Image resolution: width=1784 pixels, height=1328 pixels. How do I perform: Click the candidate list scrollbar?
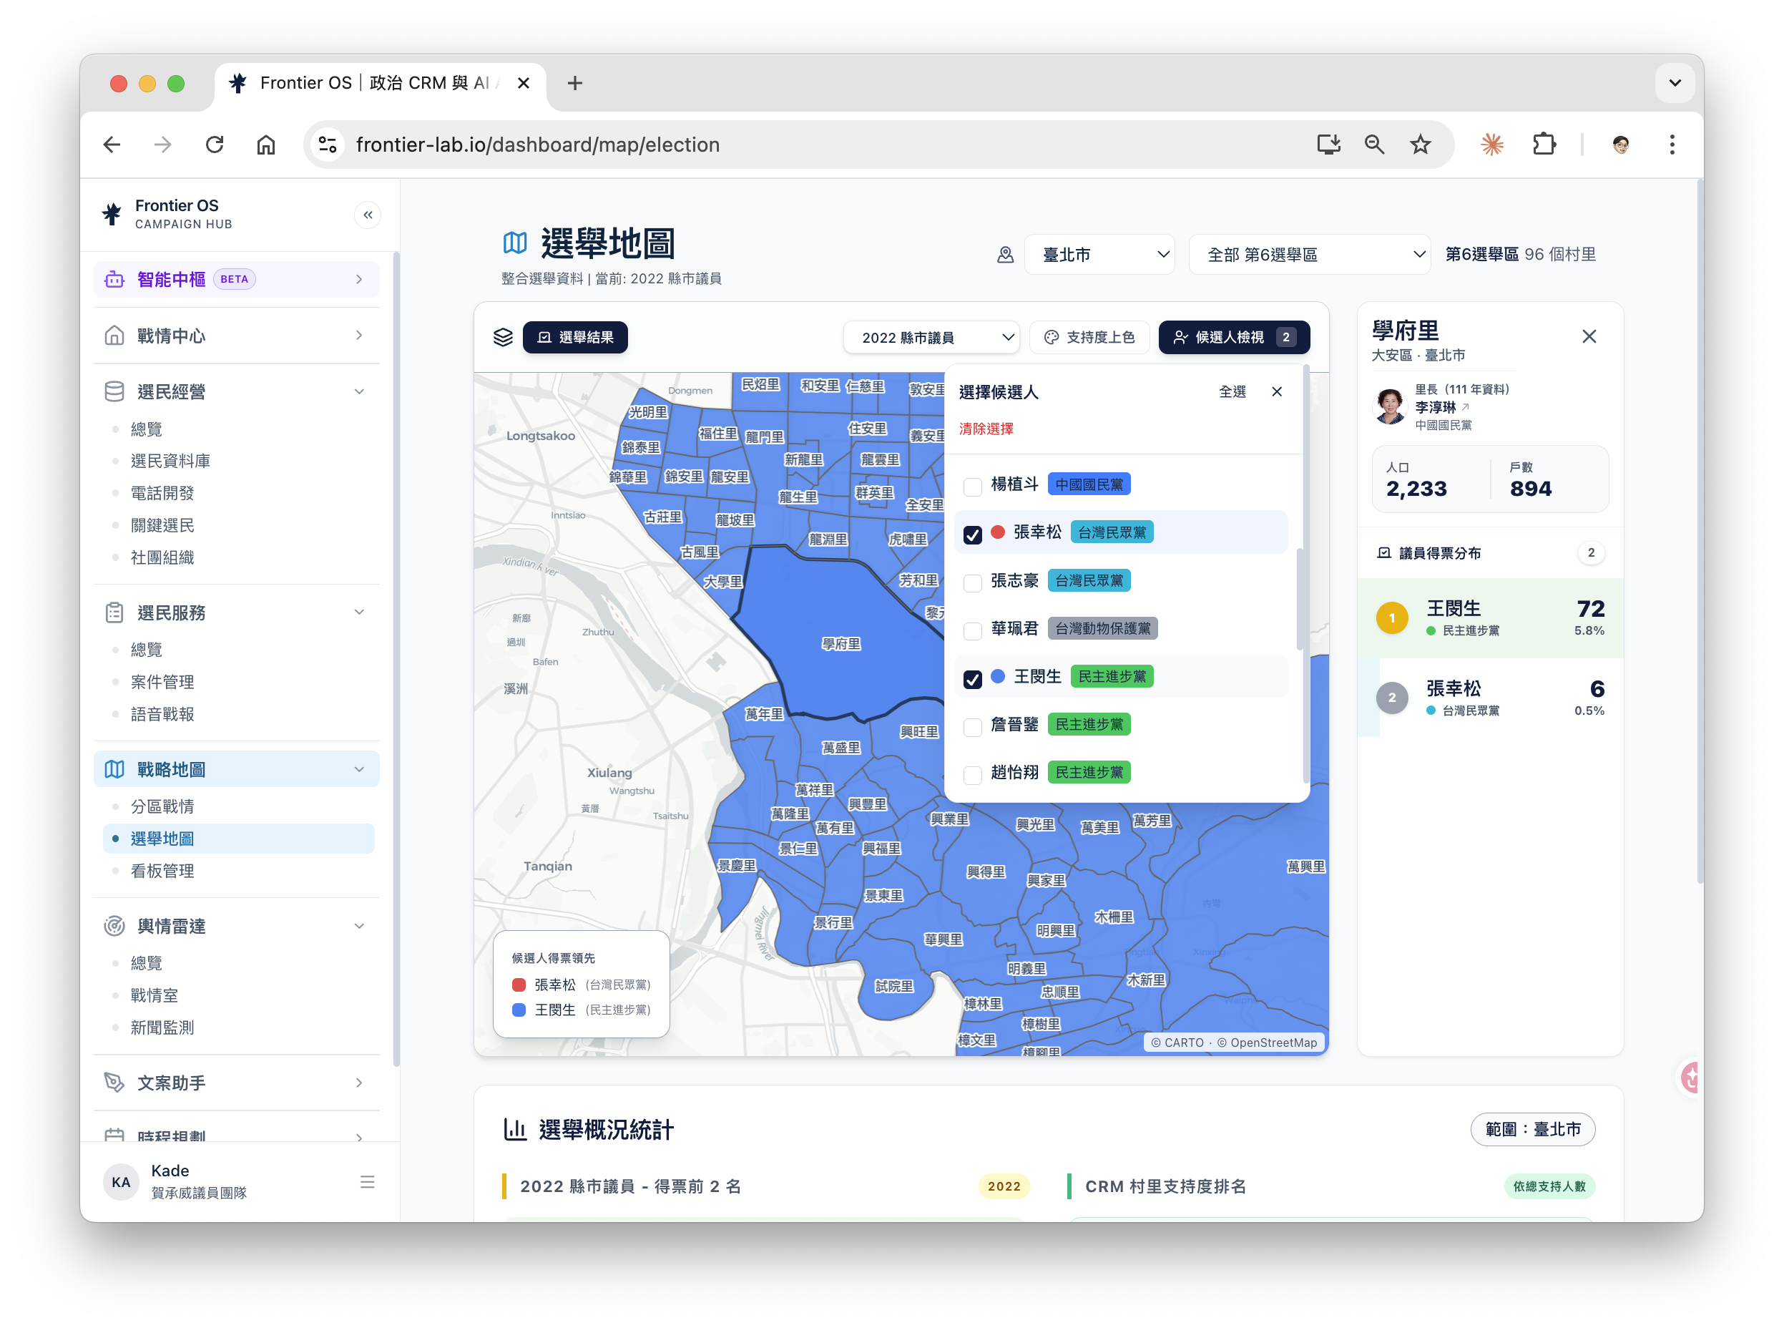point(1300,600)
